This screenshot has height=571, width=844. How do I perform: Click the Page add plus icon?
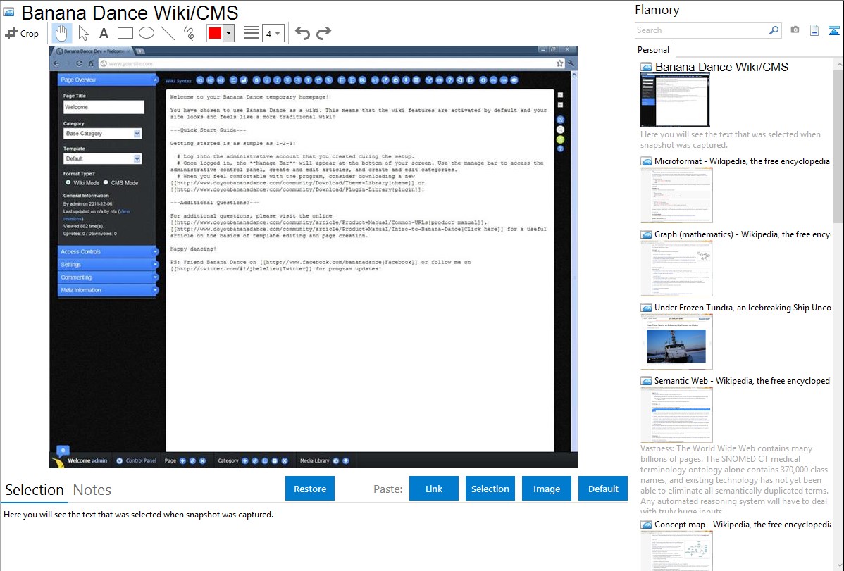pos(183,460)
